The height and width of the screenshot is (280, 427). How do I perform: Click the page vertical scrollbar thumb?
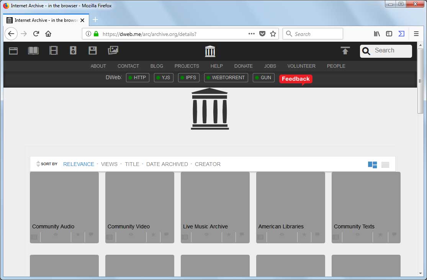pyautogui.click(x=420, y=81)
